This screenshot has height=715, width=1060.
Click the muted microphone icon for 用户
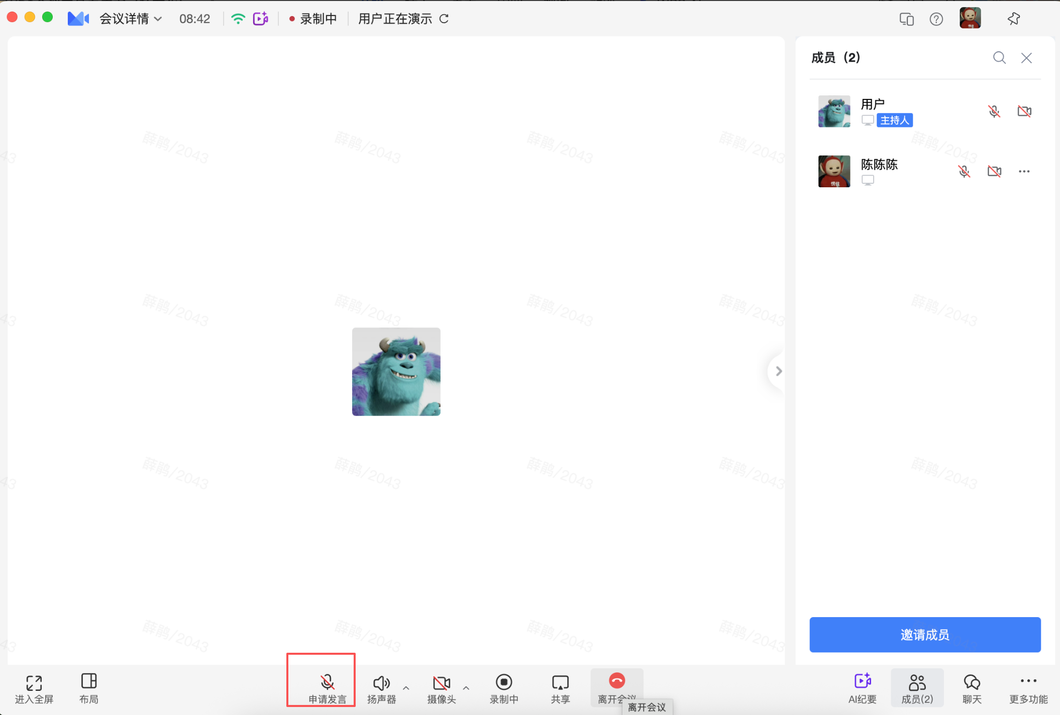[x=994, y=111]
